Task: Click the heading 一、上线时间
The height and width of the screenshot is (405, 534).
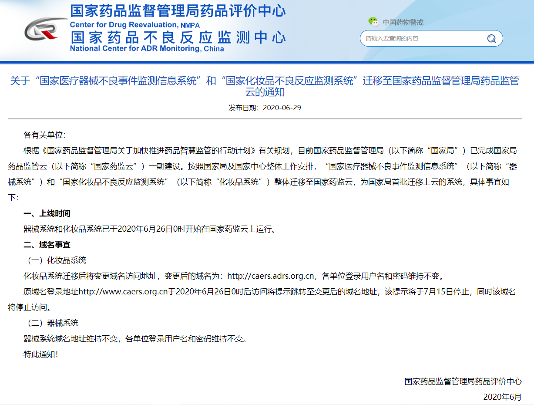Action: point(47,213)
